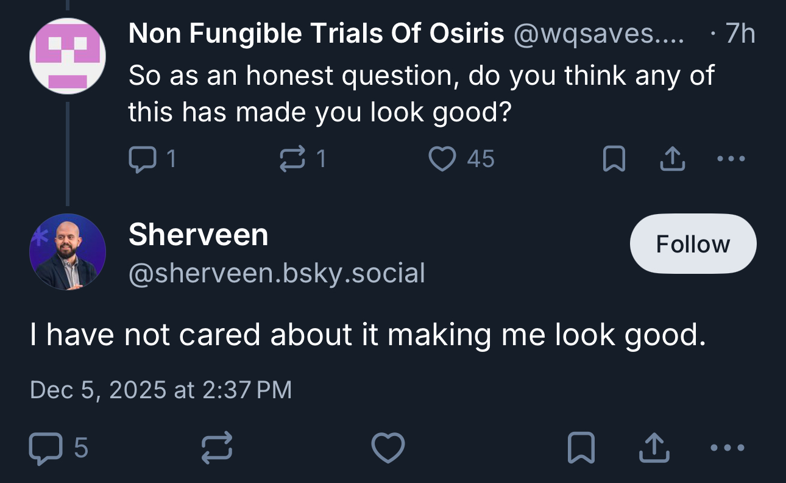Open more options for Sherveen's post
This screenshot has height=483, width=786.
pos(728,448)
